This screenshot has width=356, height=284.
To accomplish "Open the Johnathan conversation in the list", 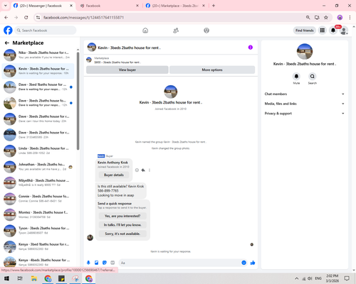I will pyautogui.click(x=38, y=167).
